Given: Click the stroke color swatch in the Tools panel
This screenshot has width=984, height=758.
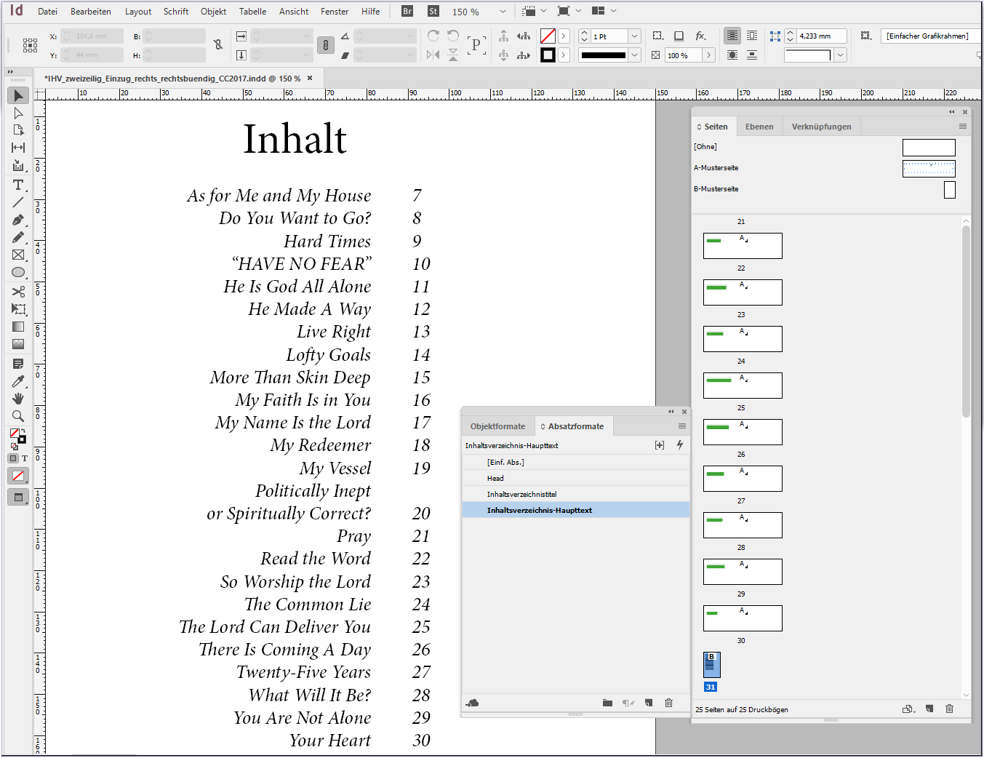Looking at the screenshot, I should [21, 439].
